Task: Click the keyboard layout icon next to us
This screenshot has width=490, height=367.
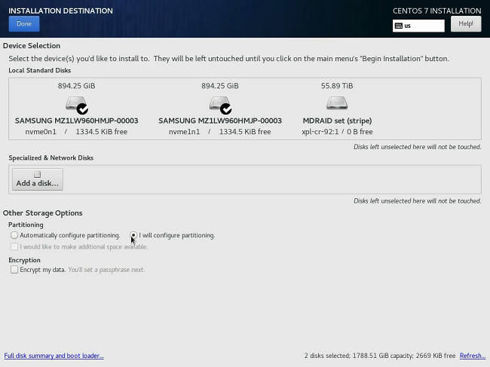Action: 399,26
